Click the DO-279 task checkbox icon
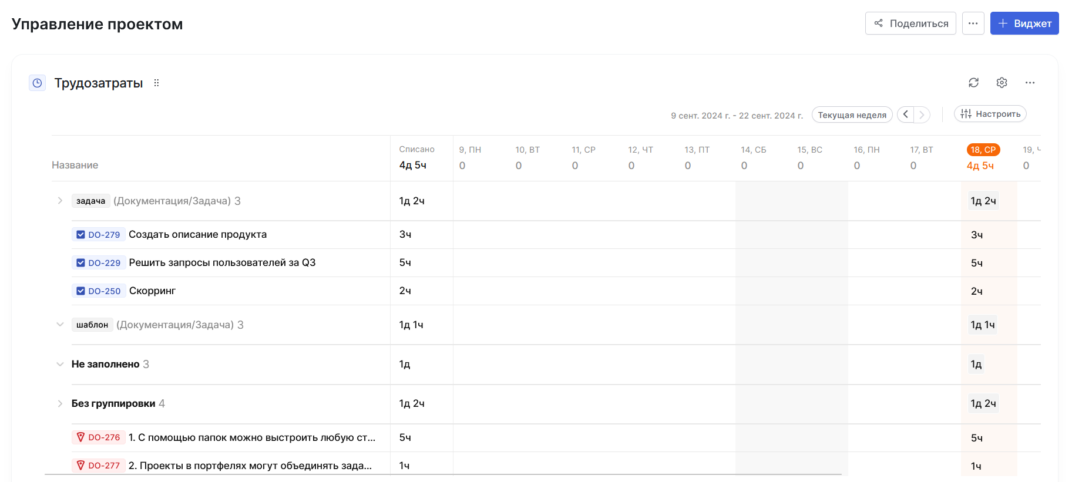 point(81,235)
